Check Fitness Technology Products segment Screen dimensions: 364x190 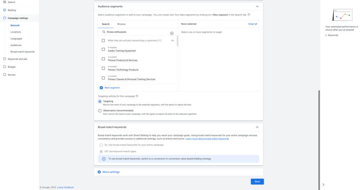coord(103,68)
